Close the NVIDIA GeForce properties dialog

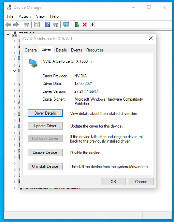(151, 38)
